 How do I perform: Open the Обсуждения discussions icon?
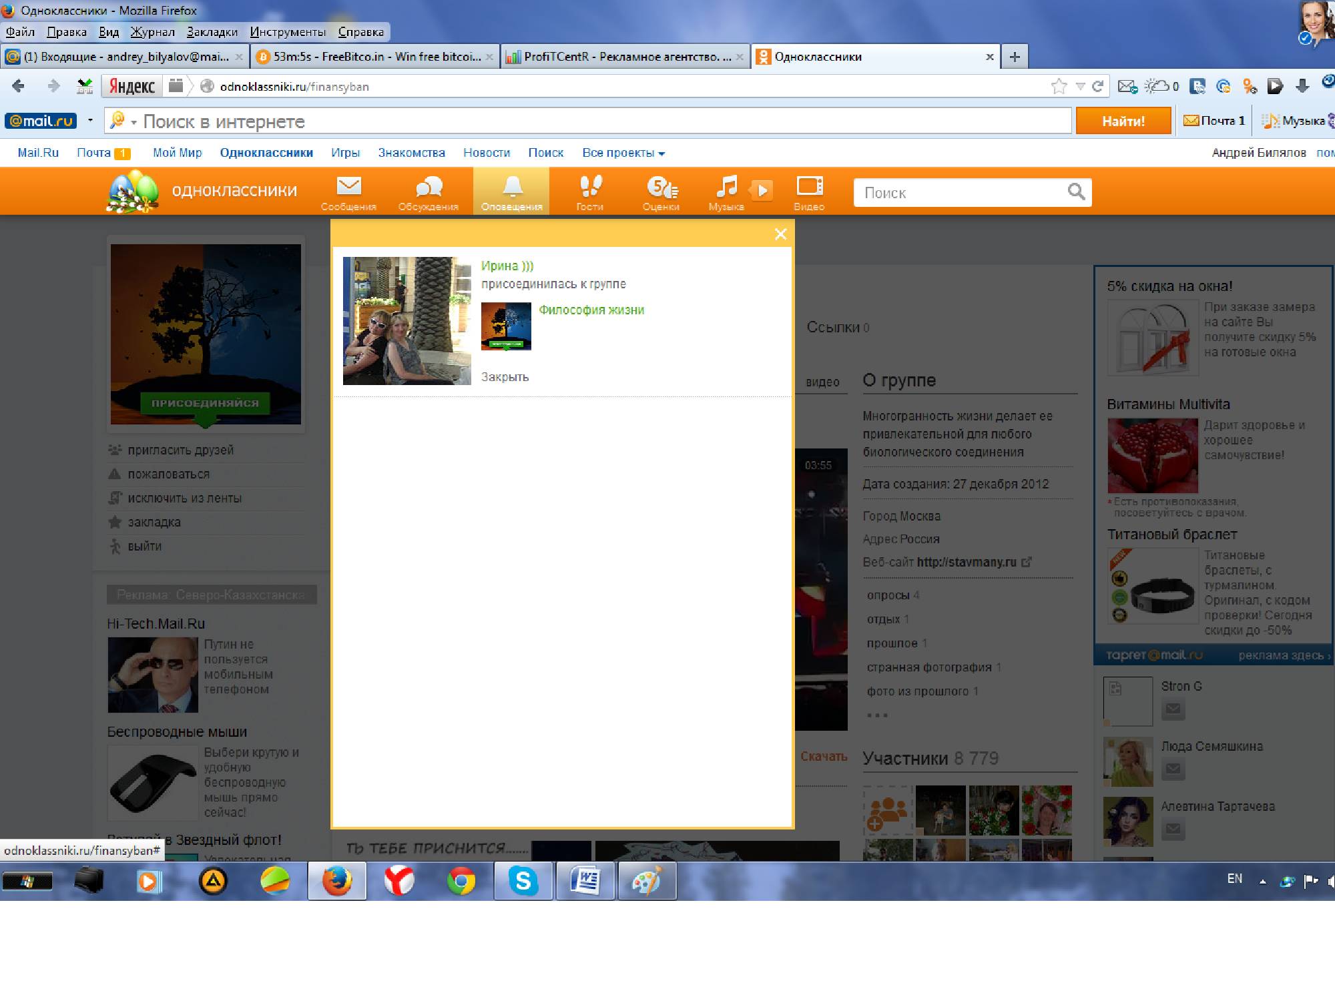pyautogui.click(x=429, y=192)
